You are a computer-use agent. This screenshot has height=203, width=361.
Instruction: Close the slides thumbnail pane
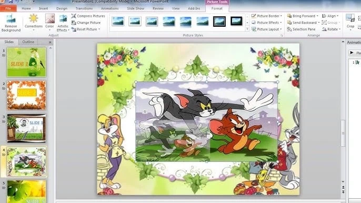coord(50,42)
